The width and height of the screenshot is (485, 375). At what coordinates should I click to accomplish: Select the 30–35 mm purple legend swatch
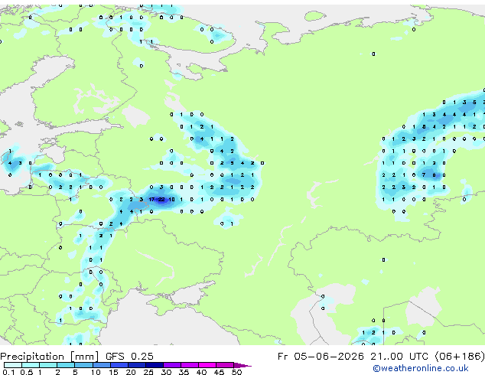pyautogui.click(x=172, y=365)
